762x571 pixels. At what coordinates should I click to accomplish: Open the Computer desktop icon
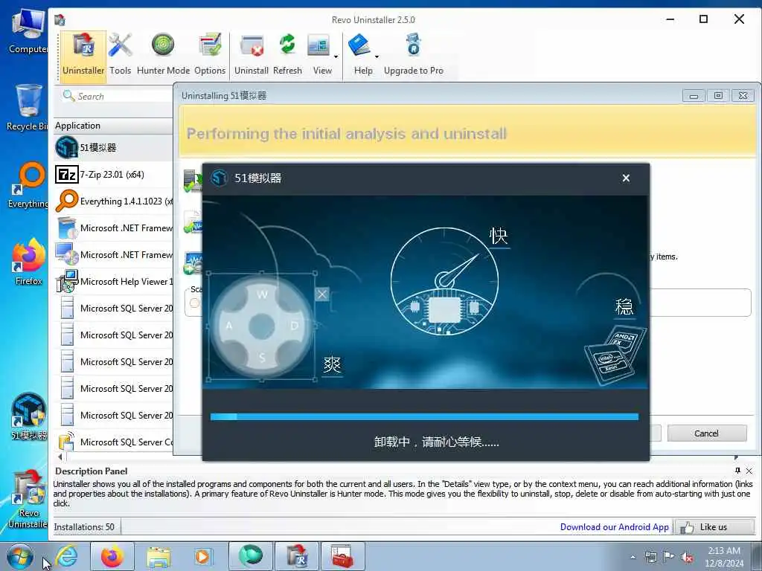pos(28,31)
